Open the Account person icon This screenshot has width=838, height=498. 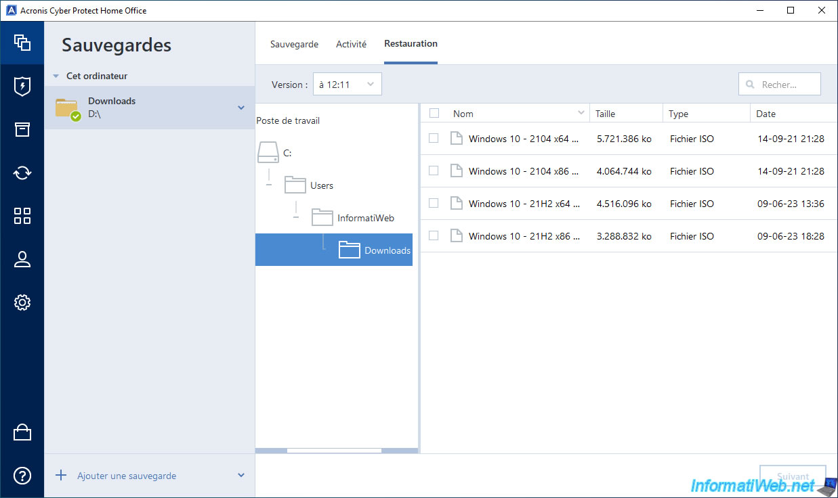tap(22, 259)
